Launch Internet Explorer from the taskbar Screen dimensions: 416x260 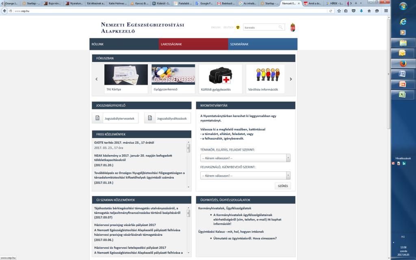pyautogui.click(x=403, y=22)
